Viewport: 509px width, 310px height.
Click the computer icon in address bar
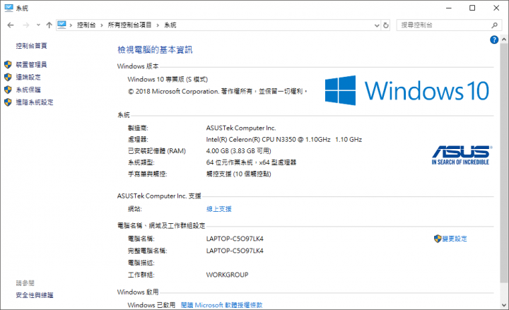[x=62, y=25]
